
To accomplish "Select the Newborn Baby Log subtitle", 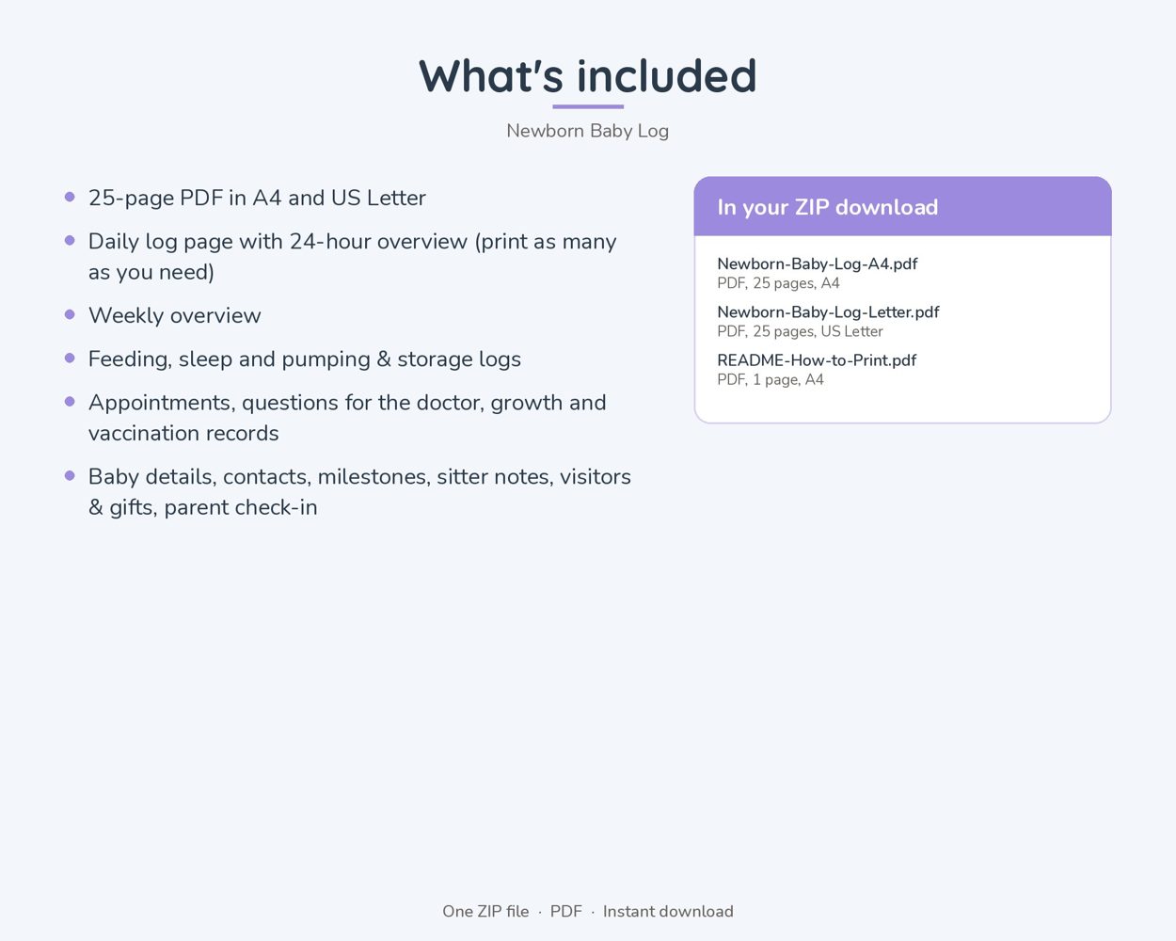I will coord(588,131).
